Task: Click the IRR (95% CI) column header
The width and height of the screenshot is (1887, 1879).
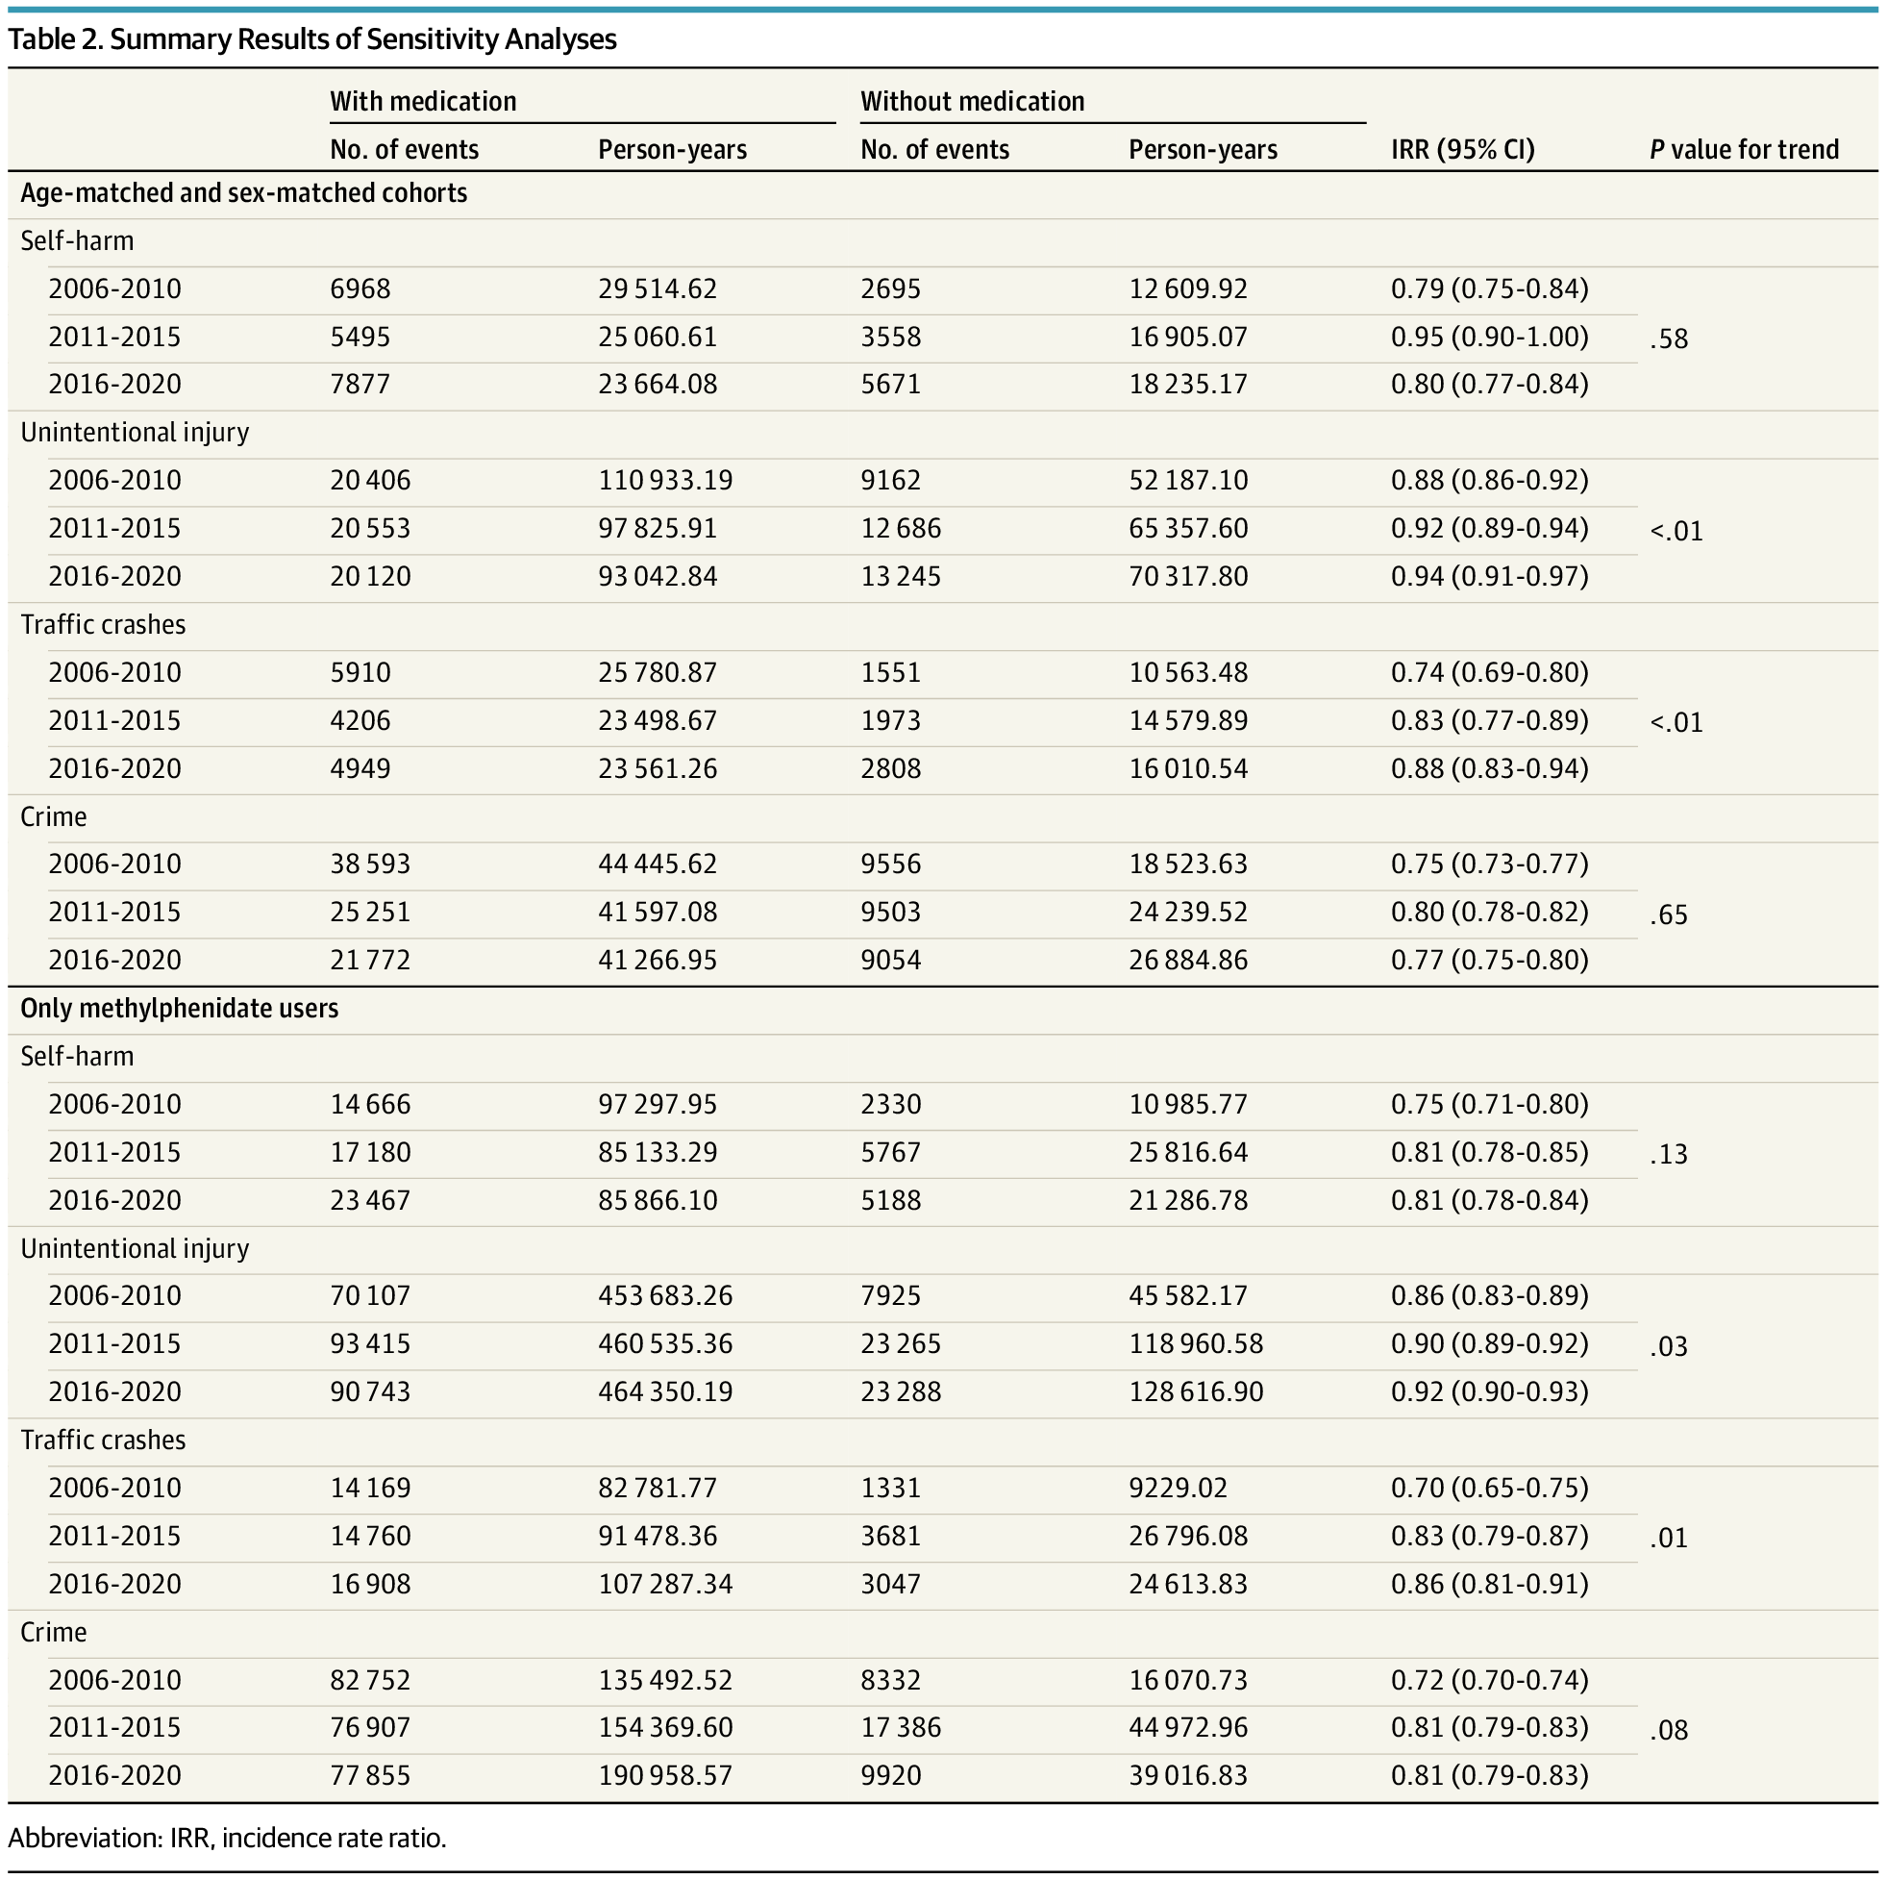Action: 1462,149
